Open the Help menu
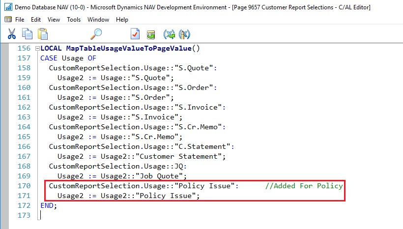Screen dimensions: 403x229 [x=122, y=20]
